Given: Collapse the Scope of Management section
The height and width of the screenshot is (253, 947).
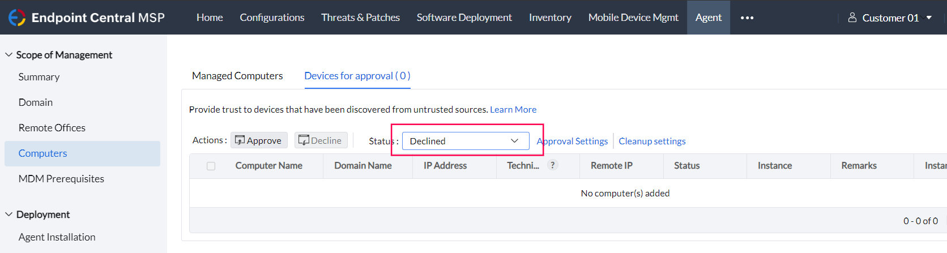Looking at the screenshot, I should tap(9, 55).
